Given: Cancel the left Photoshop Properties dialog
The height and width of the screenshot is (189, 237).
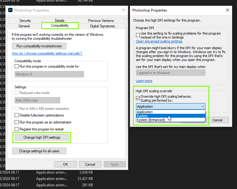Looking at the screenshot, I should (90, 164).
